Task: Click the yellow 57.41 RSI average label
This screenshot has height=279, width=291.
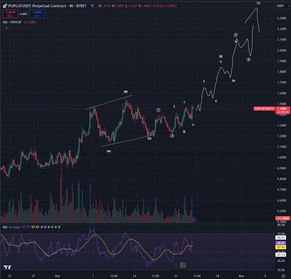Action: click(281, 247)
